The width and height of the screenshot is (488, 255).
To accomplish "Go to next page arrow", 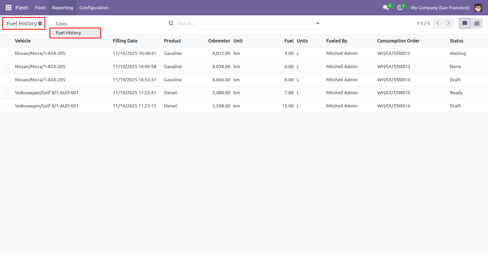I will point(448,23).
